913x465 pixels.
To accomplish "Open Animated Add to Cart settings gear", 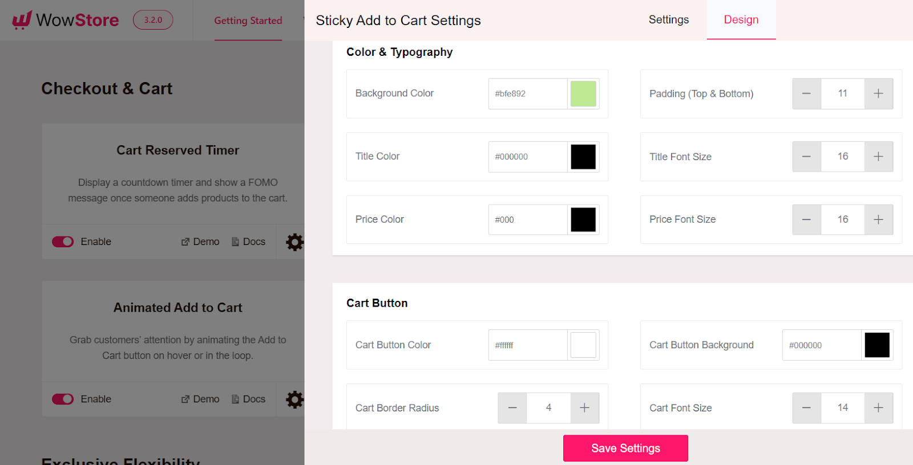I will coord(294,399).
